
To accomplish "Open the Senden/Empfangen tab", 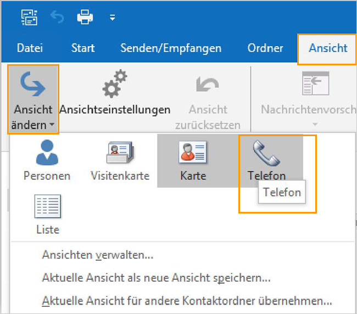I will pyautogui.click(x=171, y=48).
